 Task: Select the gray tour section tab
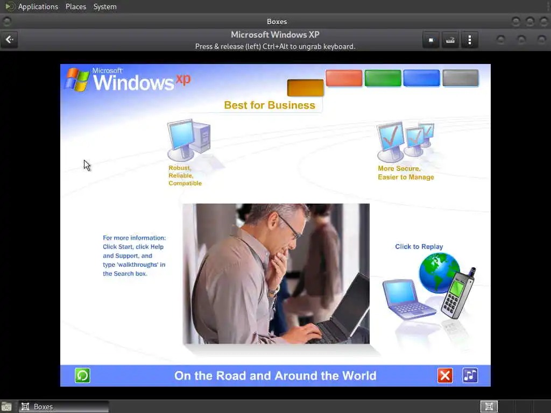pyautogui.click(x=461, y=78)
